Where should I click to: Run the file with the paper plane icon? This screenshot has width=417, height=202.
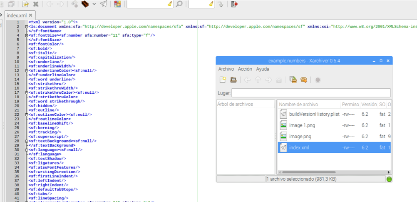pos(104,4)
